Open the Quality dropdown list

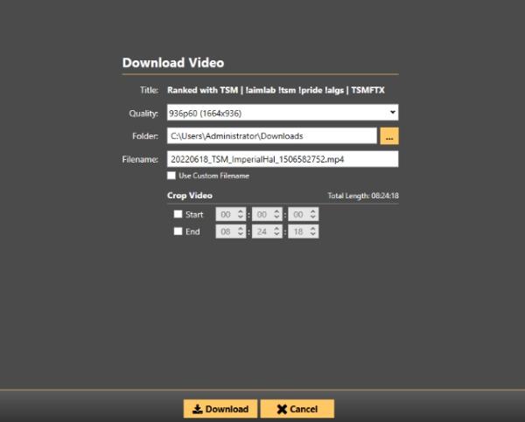(x=283, y=113)
